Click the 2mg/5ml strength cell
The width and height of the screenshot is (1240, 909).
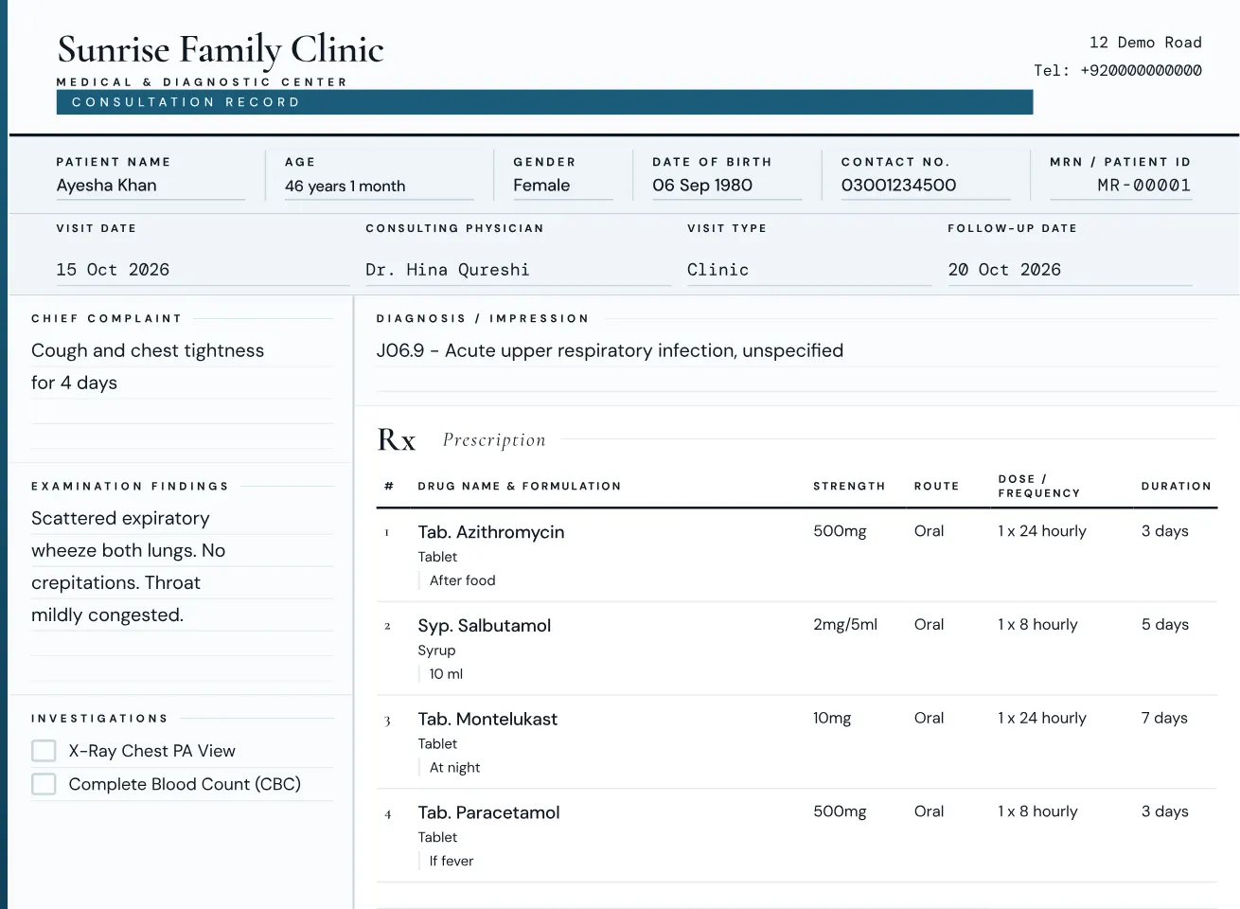845,625
